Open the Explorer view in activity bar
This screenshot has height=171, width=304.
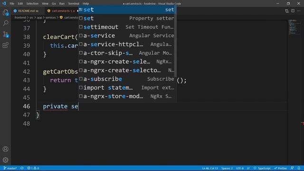[5, 13]
